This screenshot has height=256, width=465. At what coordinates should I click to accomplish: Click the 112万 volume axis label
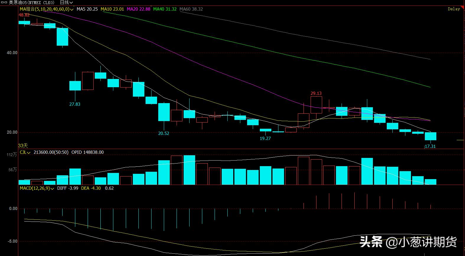(x=12, y=155)
